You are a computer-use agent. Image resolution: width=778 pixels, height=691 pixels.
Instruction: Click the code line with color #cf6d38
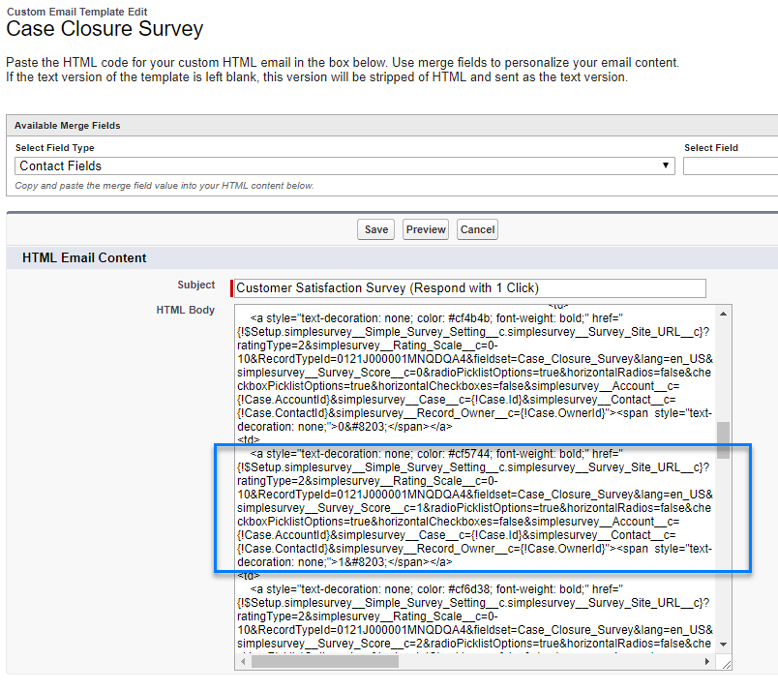pyautogui.click(x=436, y=589)
